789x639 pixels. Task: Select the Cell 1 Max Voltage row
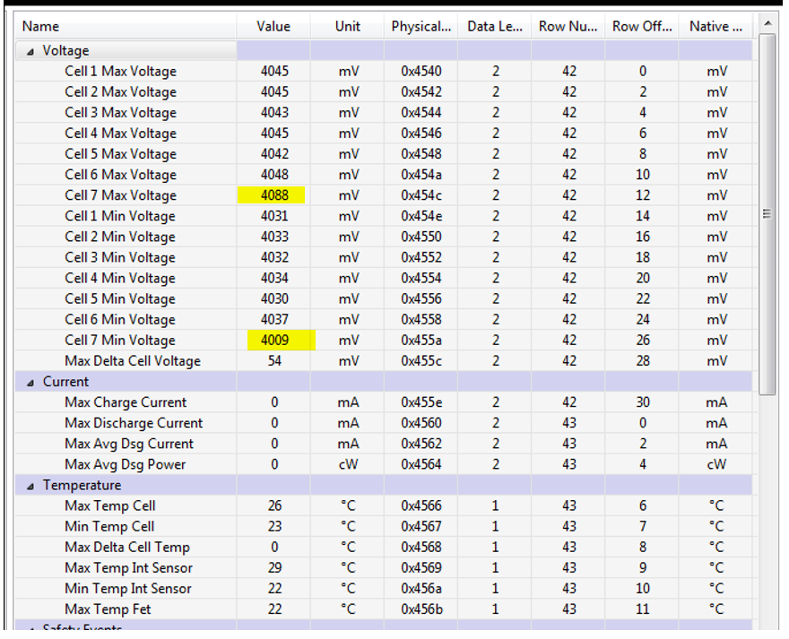click(384, 71)
